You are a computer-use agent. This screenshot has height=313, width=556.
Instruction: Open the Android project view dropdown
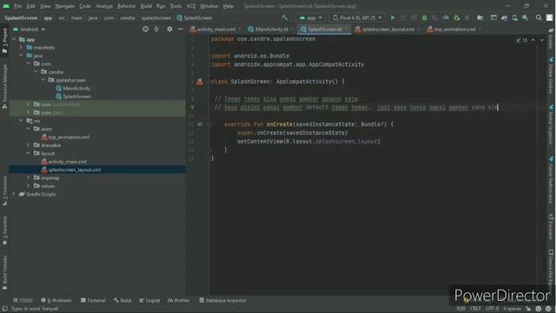(29, 29)
